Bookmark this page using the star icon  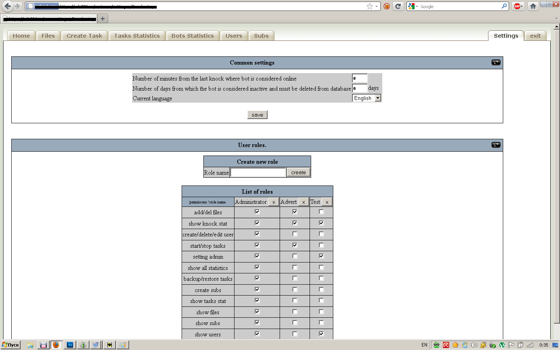coord(369,6)
